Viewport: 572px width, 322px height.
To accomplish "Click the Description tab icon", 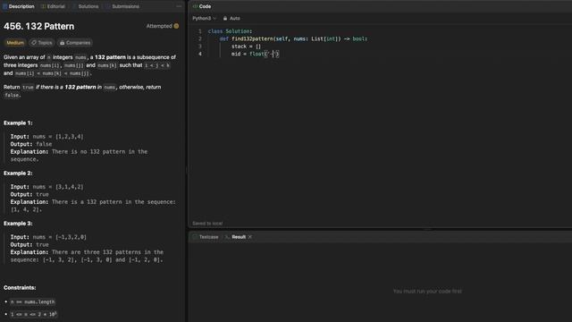I will point(5,6).
